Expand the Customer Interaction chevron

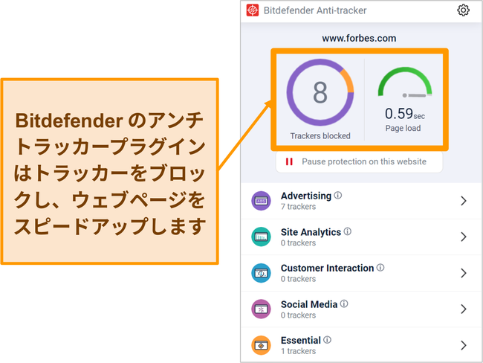click(463, 273)
